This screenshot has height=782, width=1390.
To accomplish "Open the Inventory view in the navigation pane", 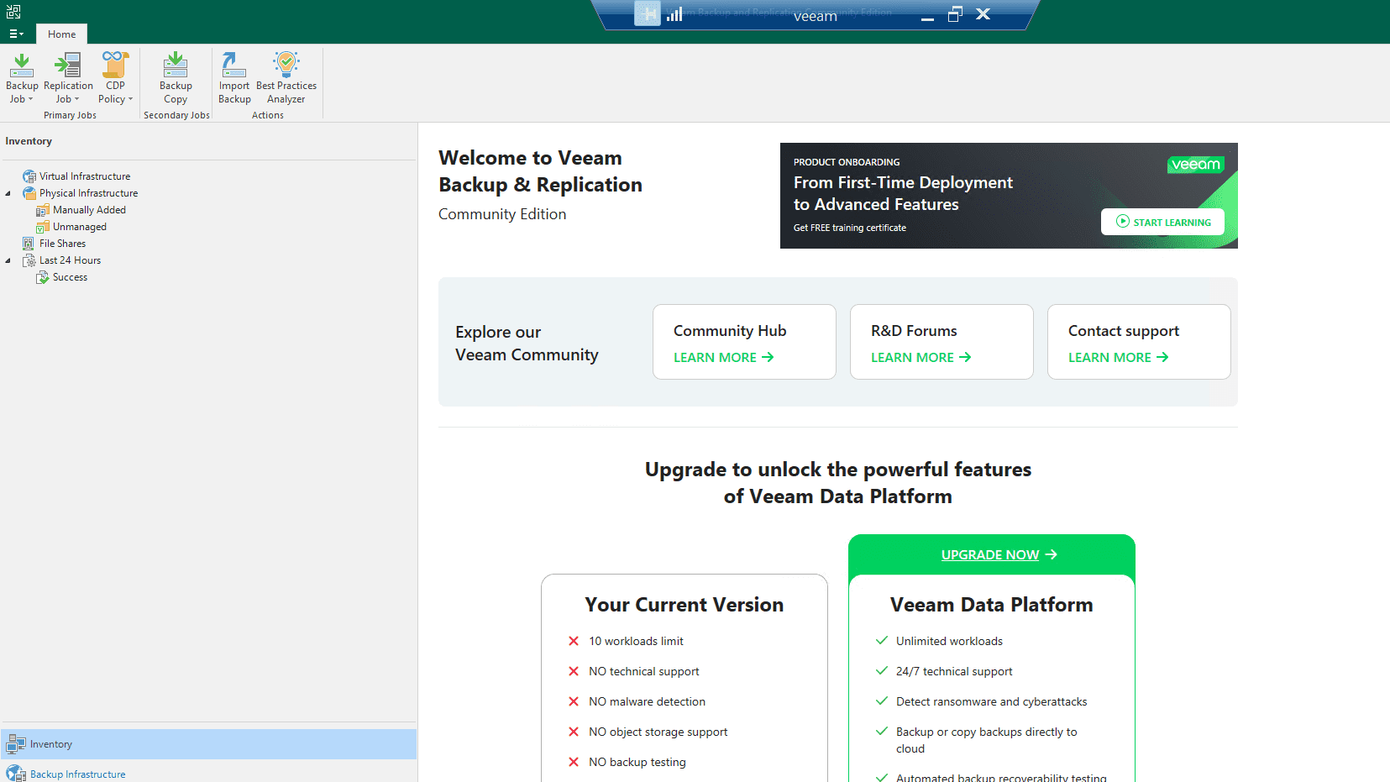I will click(x=208, y=744).
